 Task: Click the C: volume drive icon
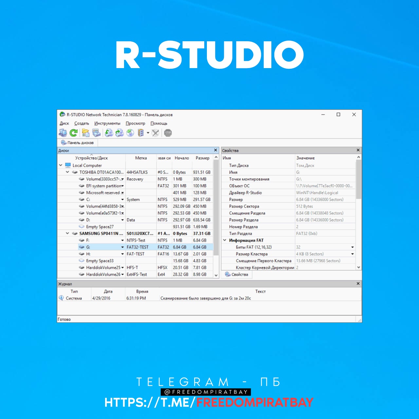[82, 199]
